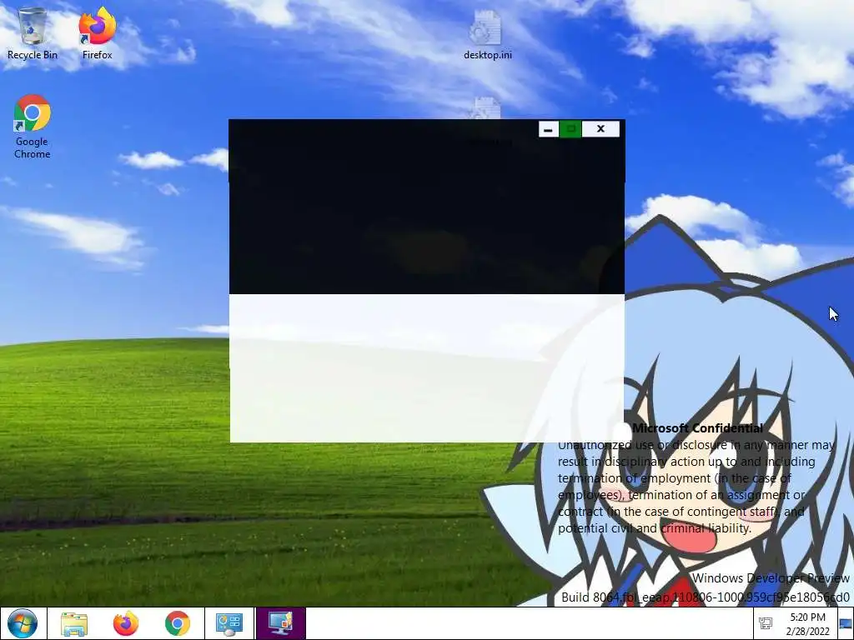
Task: Select the top desktop.ini file icon
Action: click(x=487, y=35)
